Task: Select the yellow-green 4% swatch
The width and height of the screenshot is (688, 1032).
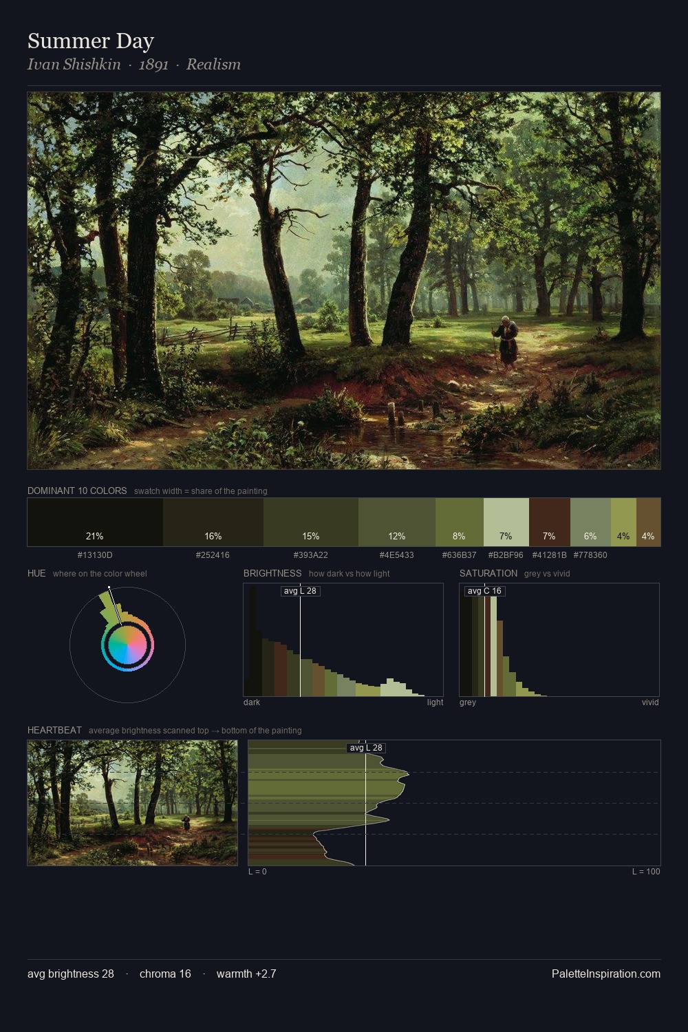Action: tap(623, 522)
